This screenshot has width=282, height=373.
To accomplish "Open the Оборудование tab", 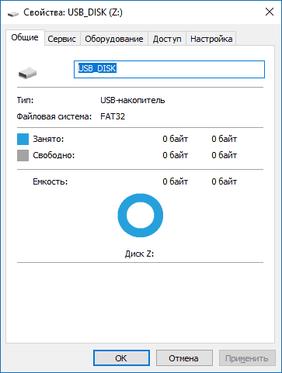I will (x=114, y=39).
